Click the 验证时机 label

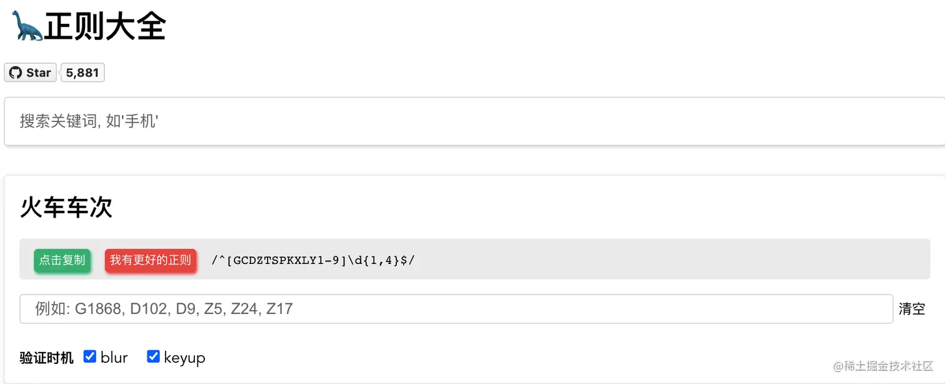coord(46,358)
